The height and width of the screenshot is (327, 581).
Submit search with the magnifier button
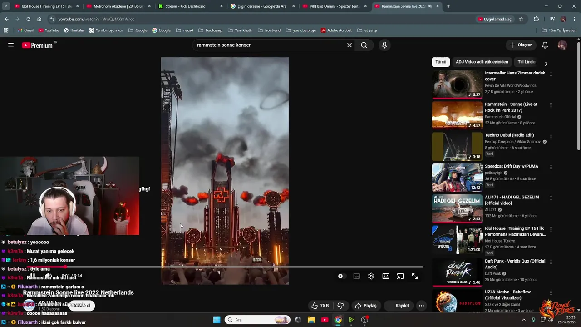(364, 45)
